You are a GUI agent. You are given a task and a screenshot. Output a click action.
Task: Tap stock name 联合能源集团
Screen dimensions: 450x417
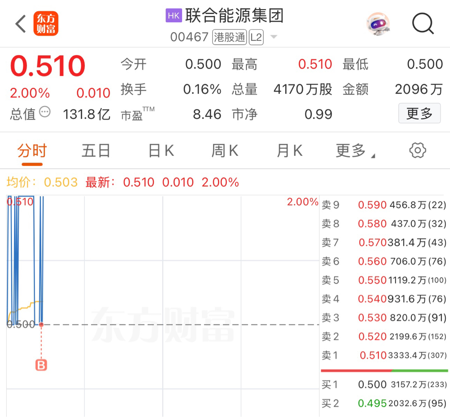[x=235, y=15]
